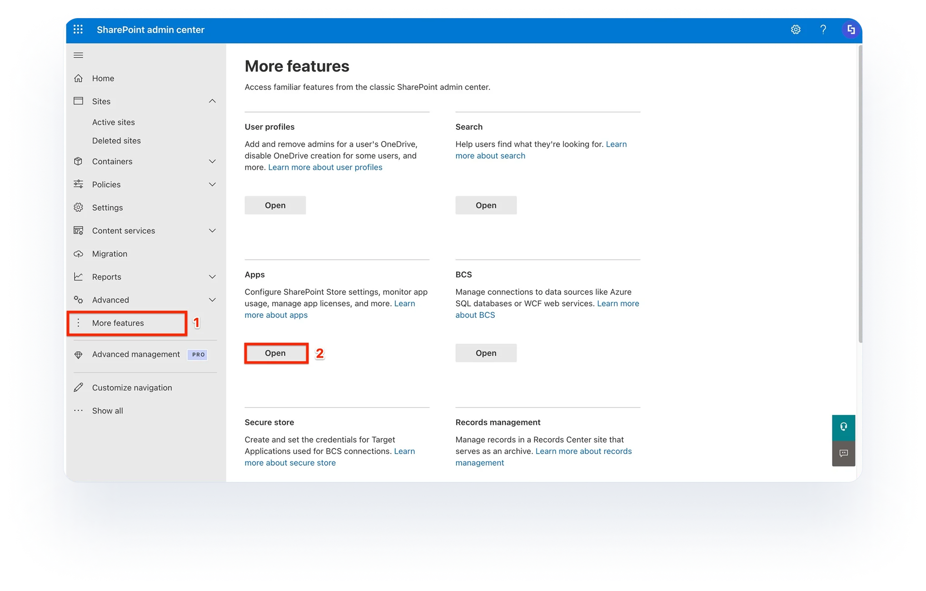Expand the Policies section chevron
926x591 pixels.
coord(212,184)
